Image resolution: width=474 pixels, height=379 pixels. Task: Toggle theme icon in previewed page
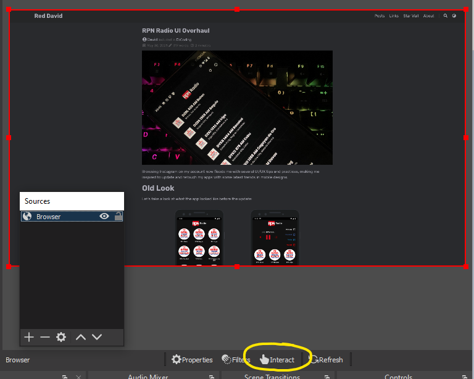tap(454, 15)
